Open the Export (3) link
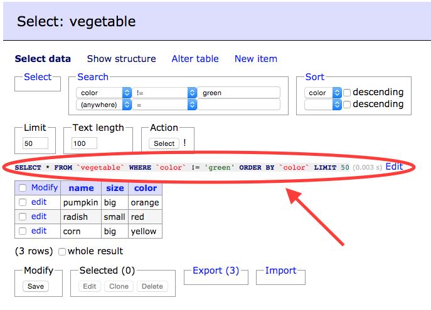The image size is (431, 310). coord(215,271)
